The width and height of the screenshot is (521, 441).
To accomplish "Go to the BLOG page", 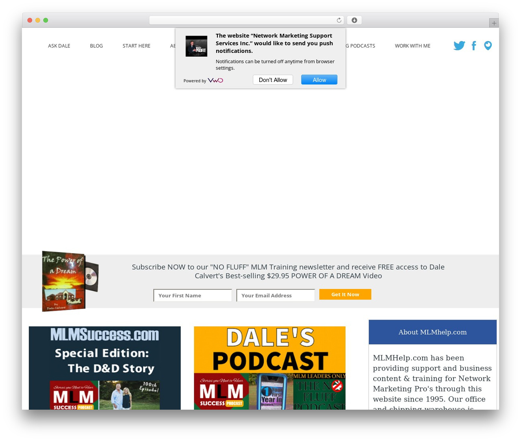I will pyautogui.click(x=96, y=46).
